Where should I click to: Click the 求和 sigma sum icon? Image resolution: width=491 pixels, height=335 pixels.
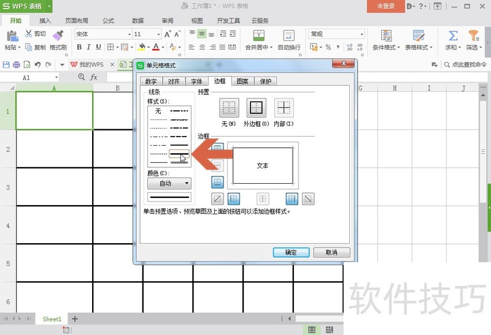[x=453, y=36]
